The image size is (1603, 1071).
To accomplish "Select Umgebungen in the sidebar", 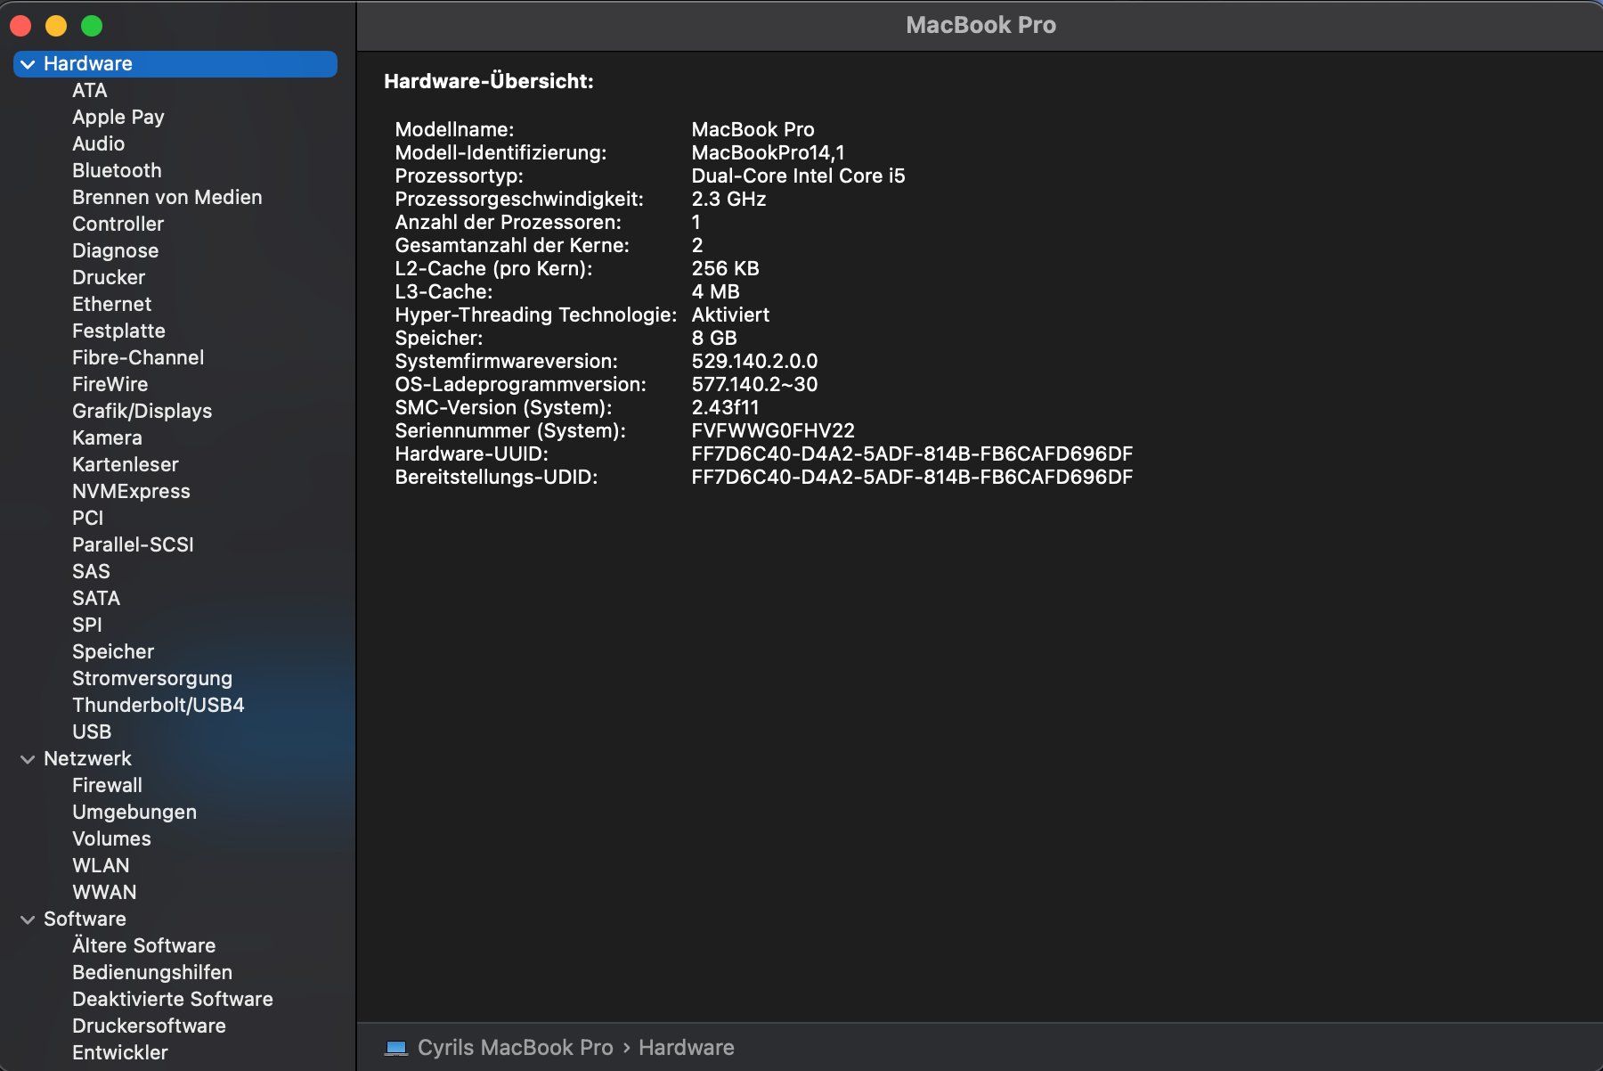I will pyautogui.click(x=134, y=813).
